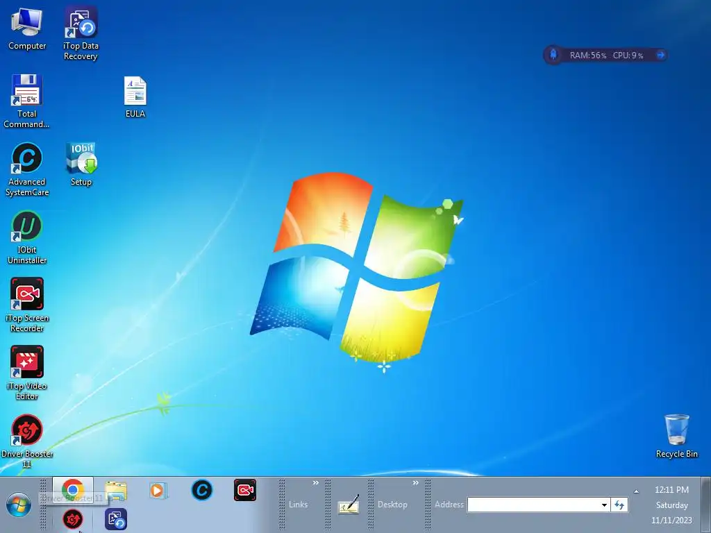The height and width of the screenshot is (533, 711).
Task: Click the Desktop toolbar label
Action: (392, 505)
